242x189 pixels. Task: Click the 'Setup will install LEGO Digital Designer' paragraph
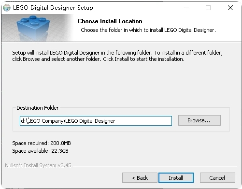click(x=117, y=56)
